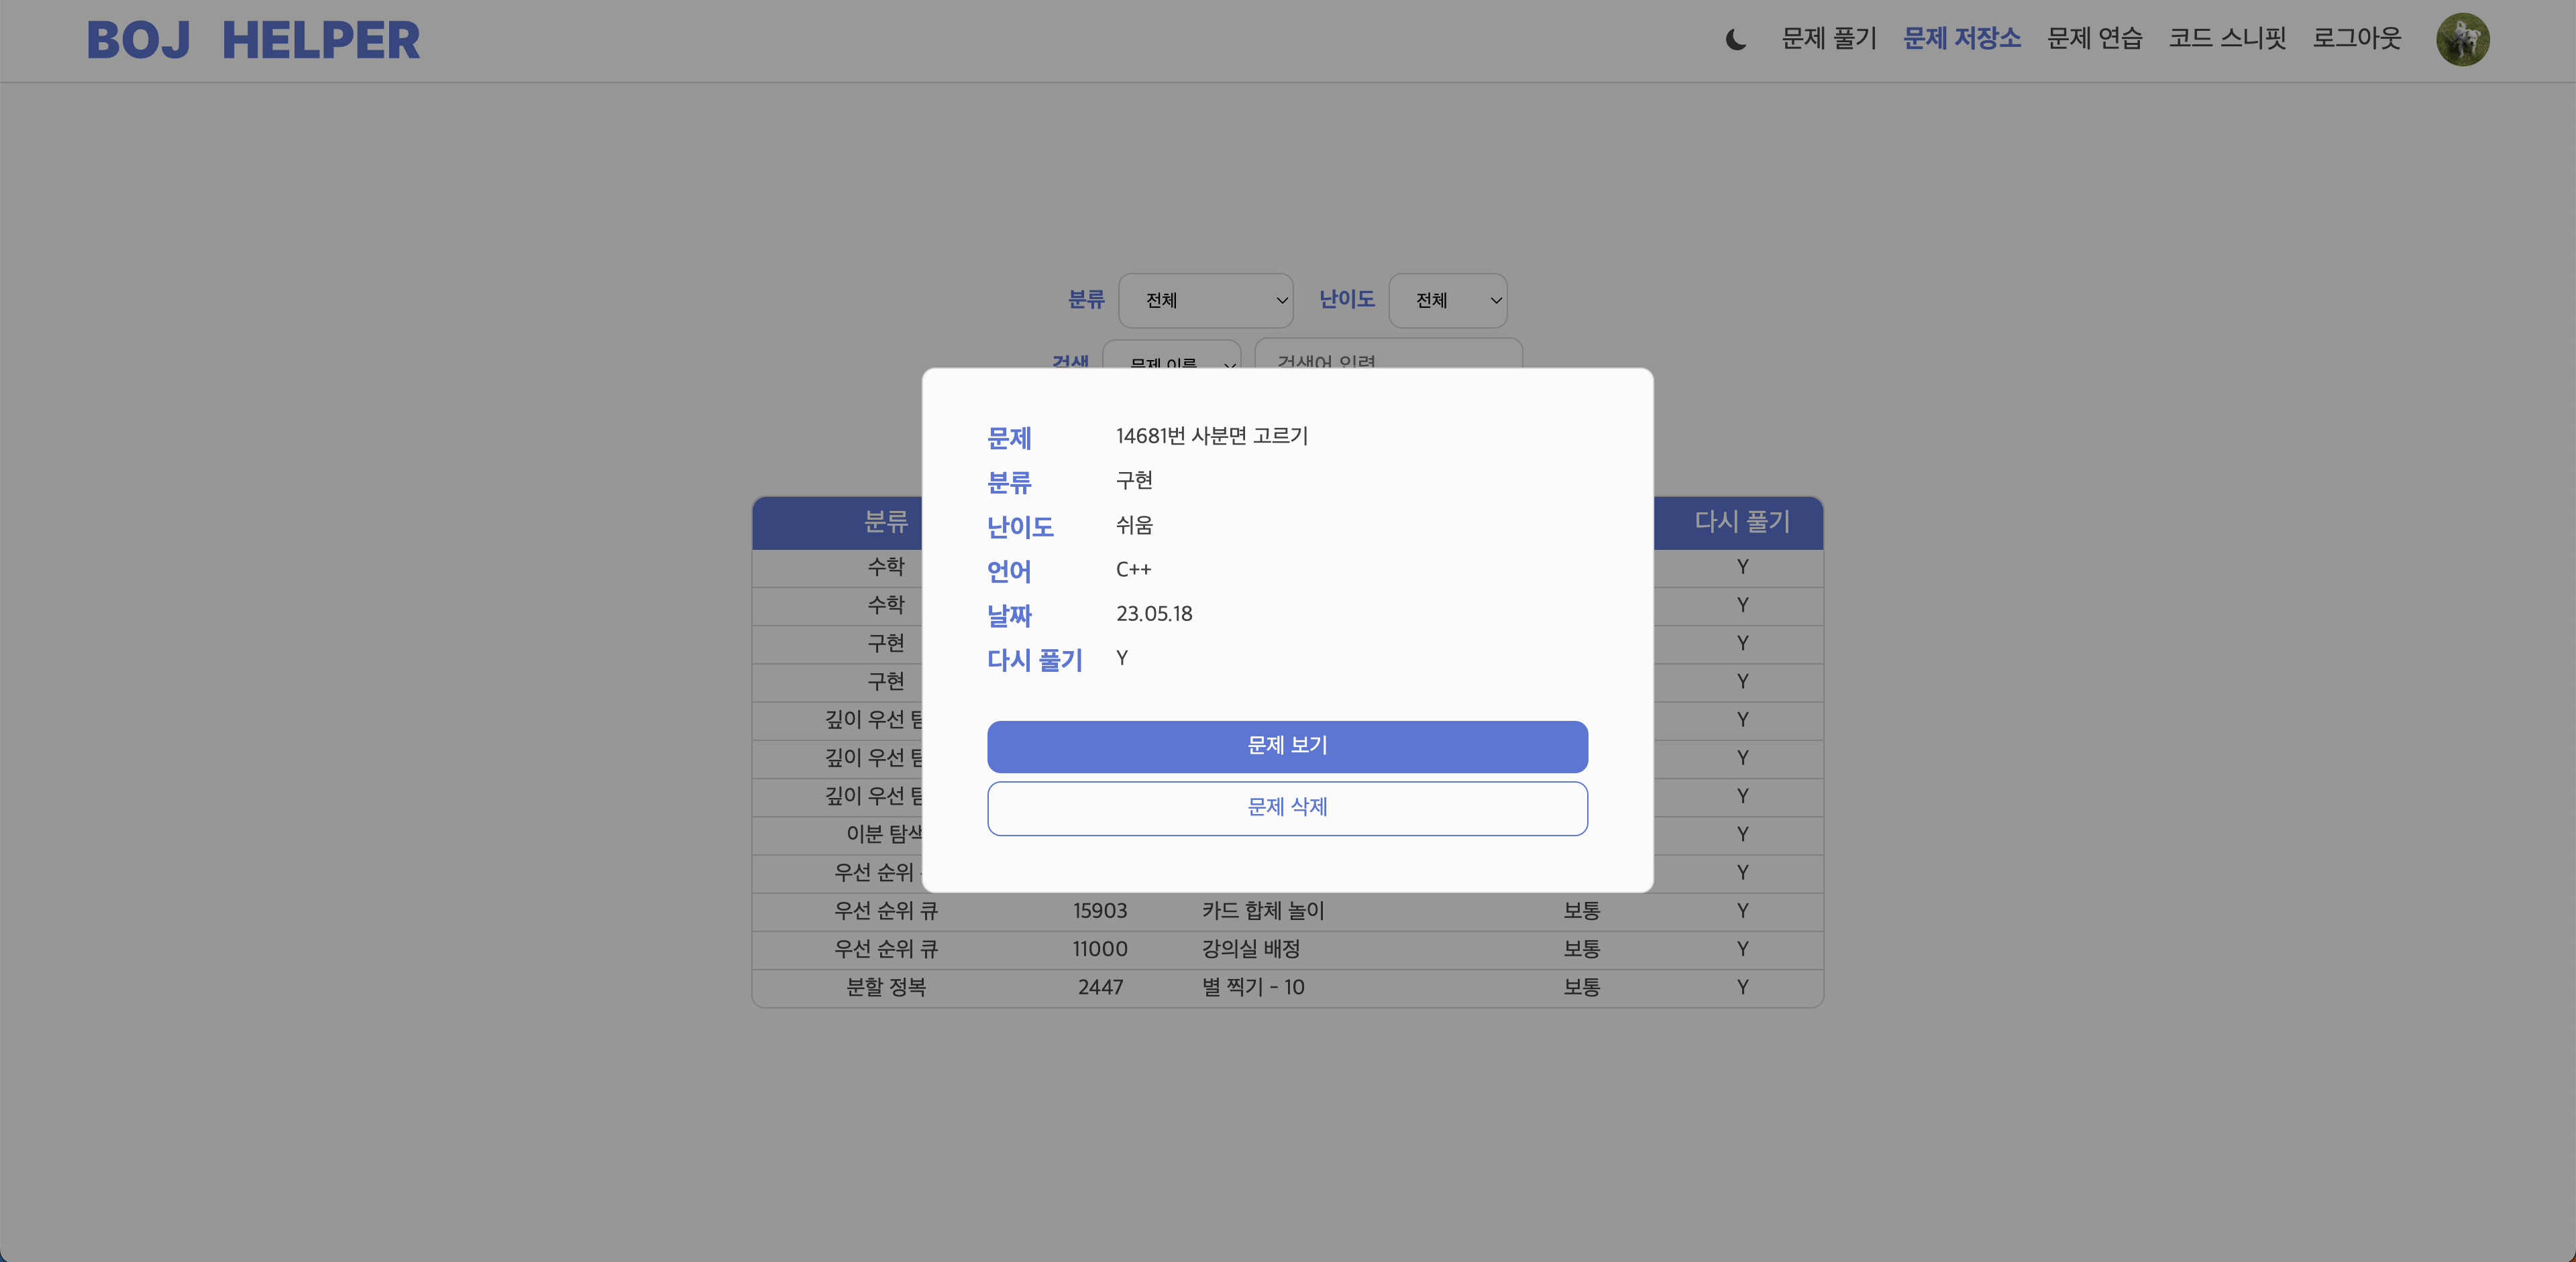Click the BOJ HELPER logo
This screenshot has height=1262, width=2576.
tap(253, 41)
